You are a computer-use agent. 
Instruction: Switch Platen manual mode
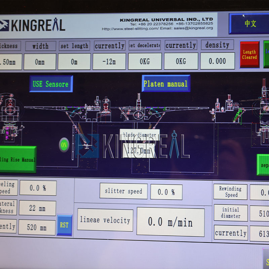coord(165,84)
